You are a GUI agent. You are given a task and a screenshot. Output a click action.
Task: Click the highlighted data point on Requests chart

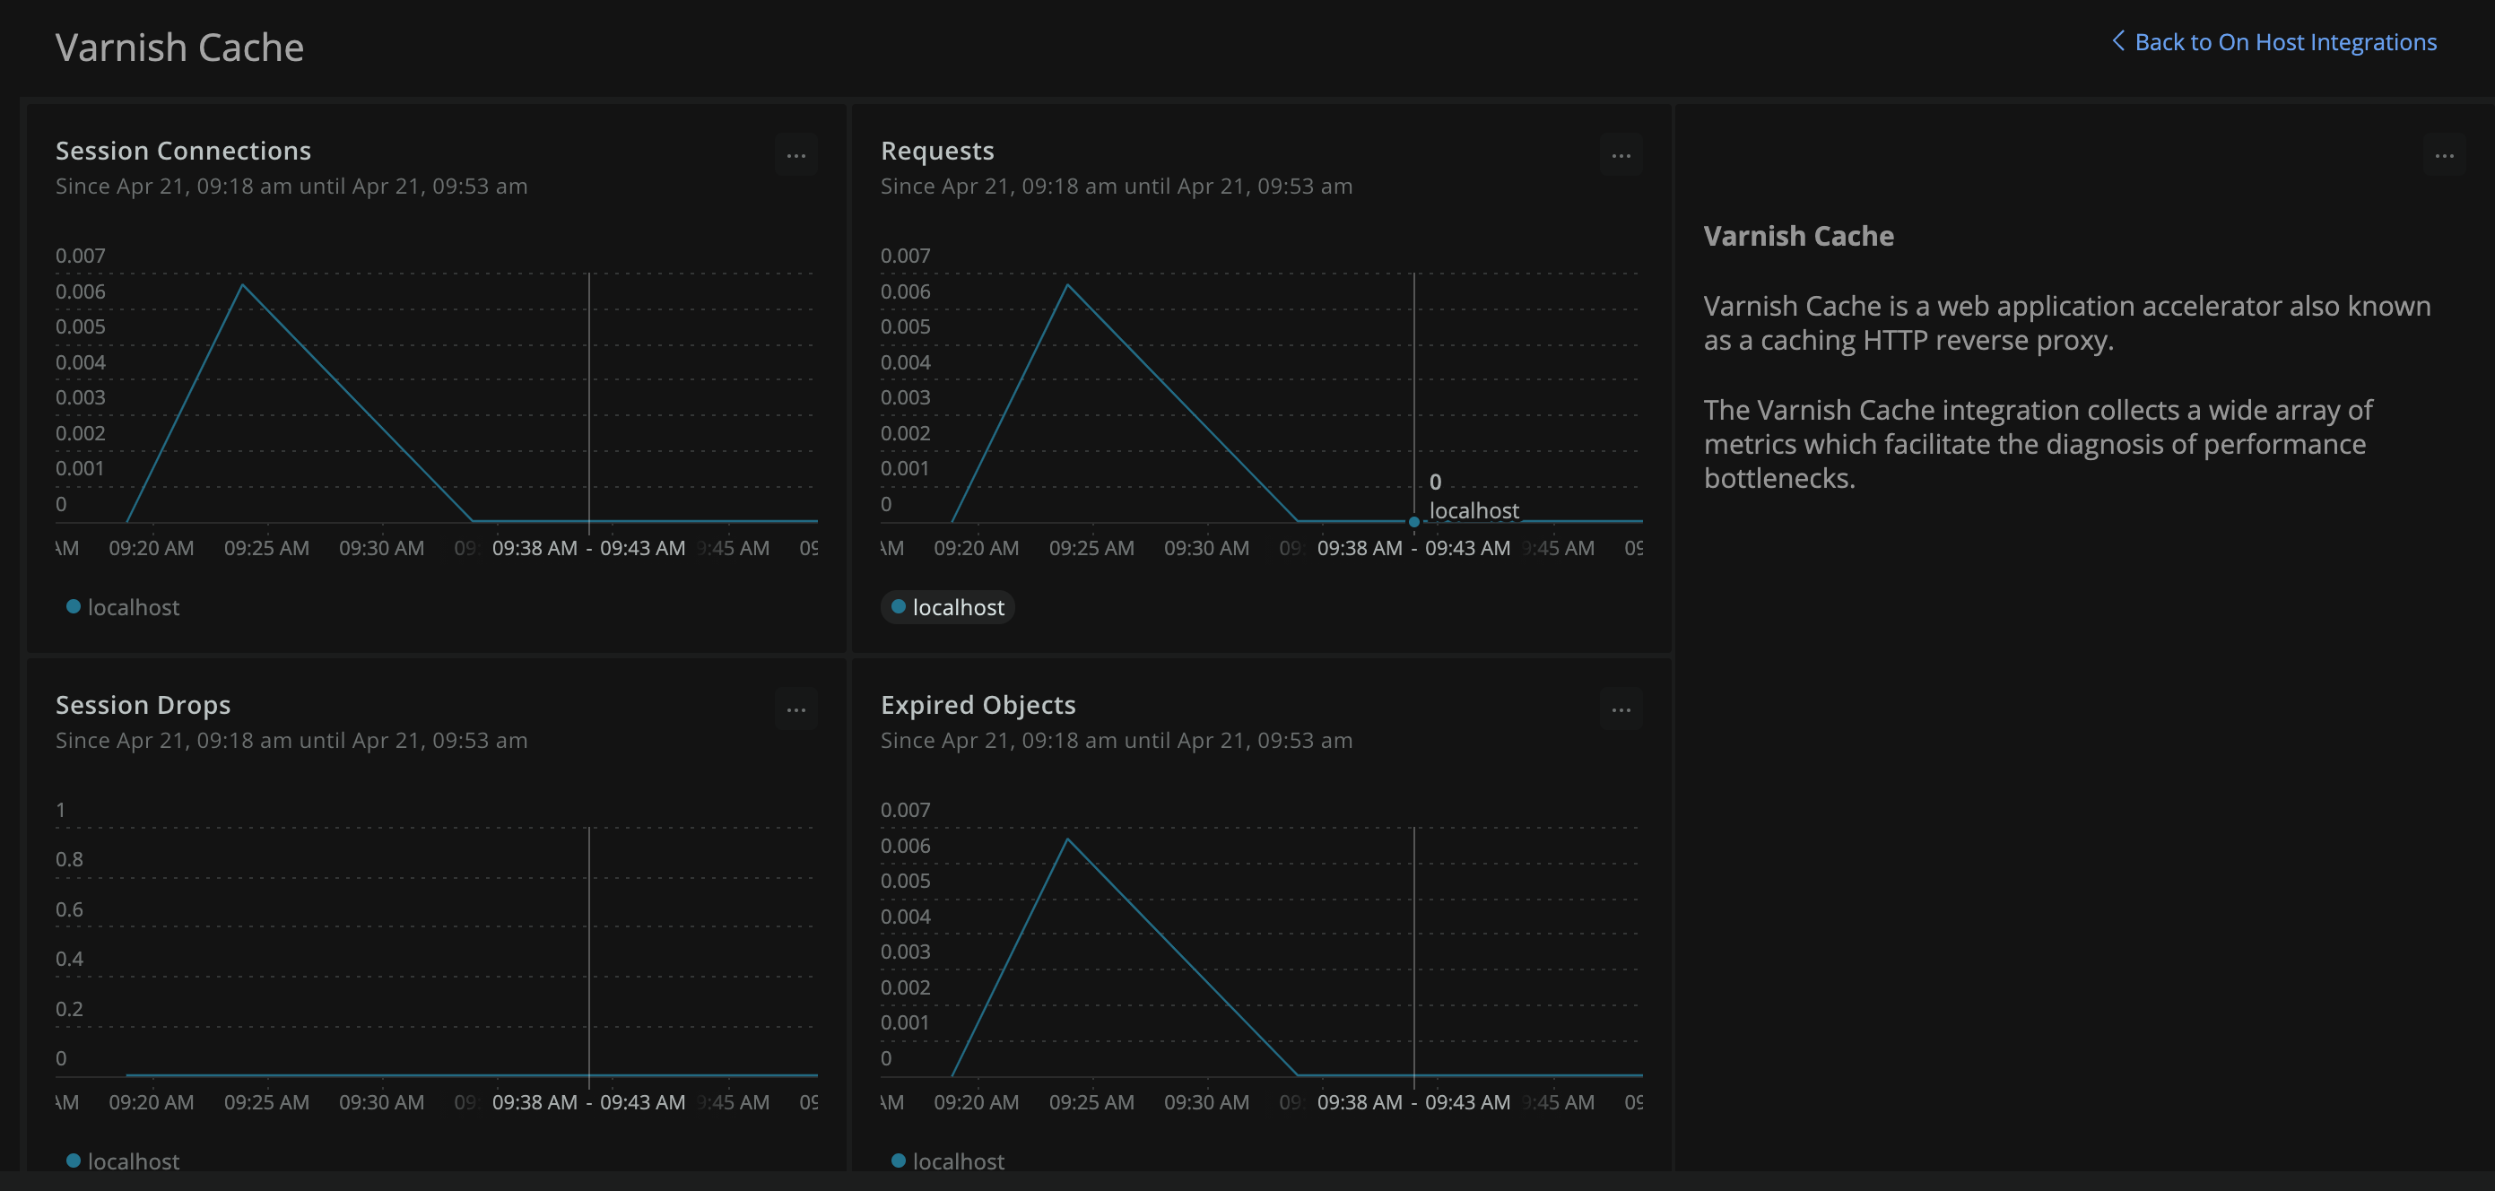tap(1414, 522)
